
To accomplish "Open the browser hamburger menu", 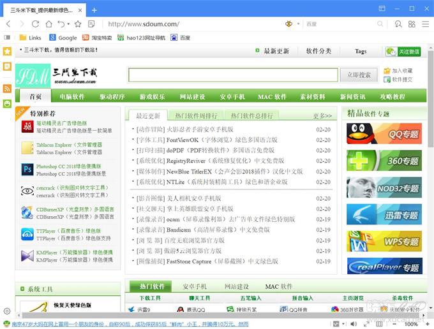I will pos(426,24).
